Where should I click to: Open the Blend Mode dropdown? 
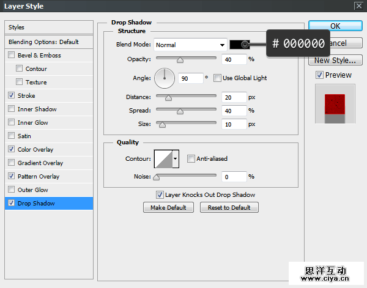pos(190,45)
